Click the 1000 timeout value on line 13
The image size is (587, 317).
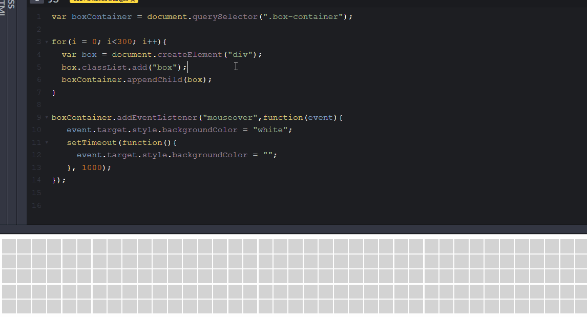tap(92, 167)
